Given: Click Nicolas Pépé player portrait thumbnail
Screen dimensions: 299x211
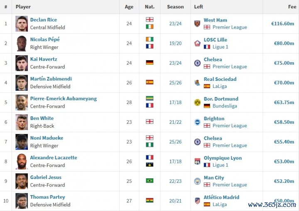Looking at the screenshot, I should 22,44.
